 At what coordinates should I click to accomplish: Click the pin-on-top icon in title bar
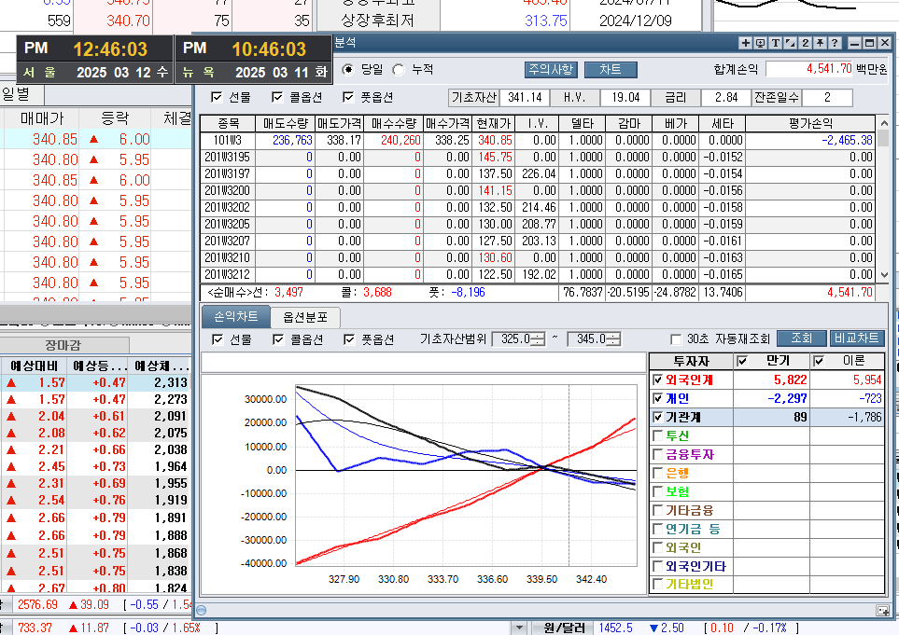(x=820, y=43)
